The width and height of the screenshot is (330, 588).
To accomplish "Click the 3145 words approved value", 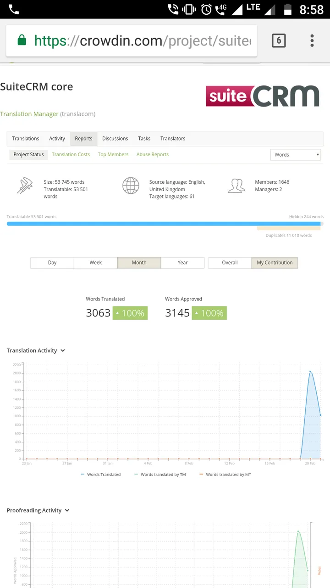I will coord(177,313).
